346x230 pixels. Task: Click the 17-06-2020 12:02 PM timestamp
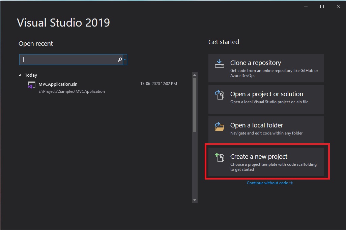[158, 84]
